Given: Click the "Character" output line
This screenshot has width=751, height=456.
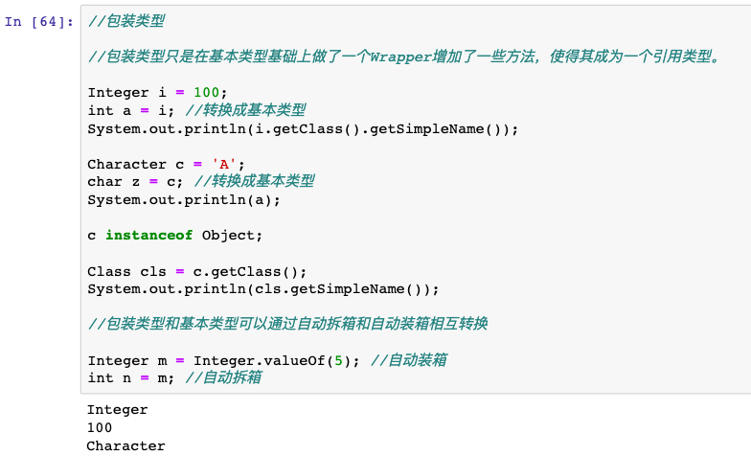Looking at the screenshot, I should (125, 445).
